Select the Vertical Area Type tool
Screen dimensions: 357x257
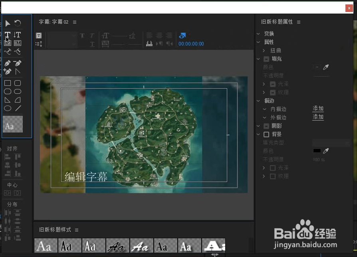[x=18, y=43]
